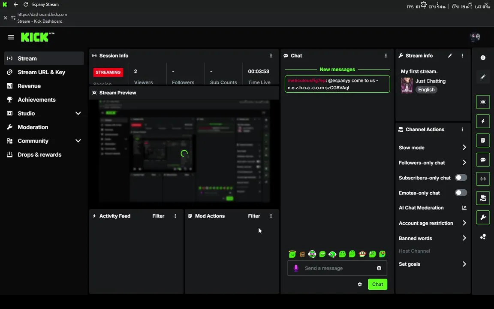
Task: Click the My first stream. title
Action: (x=419, y=72)
